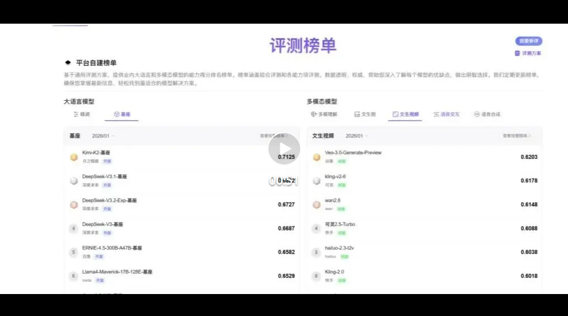Click silver medal icon beside kling-v2-6

[x=316, y=181]
